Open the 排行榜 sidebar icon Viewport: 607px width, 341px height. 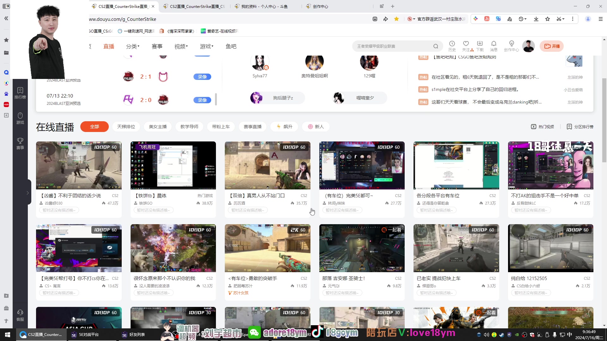20,93
